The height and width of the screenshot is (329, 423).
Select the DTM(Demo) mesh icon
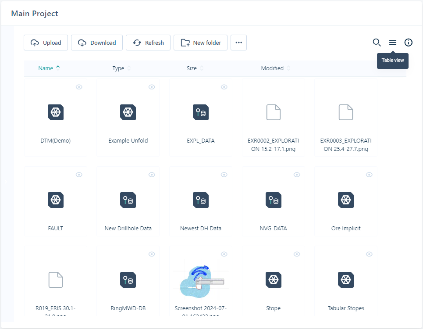56,112
